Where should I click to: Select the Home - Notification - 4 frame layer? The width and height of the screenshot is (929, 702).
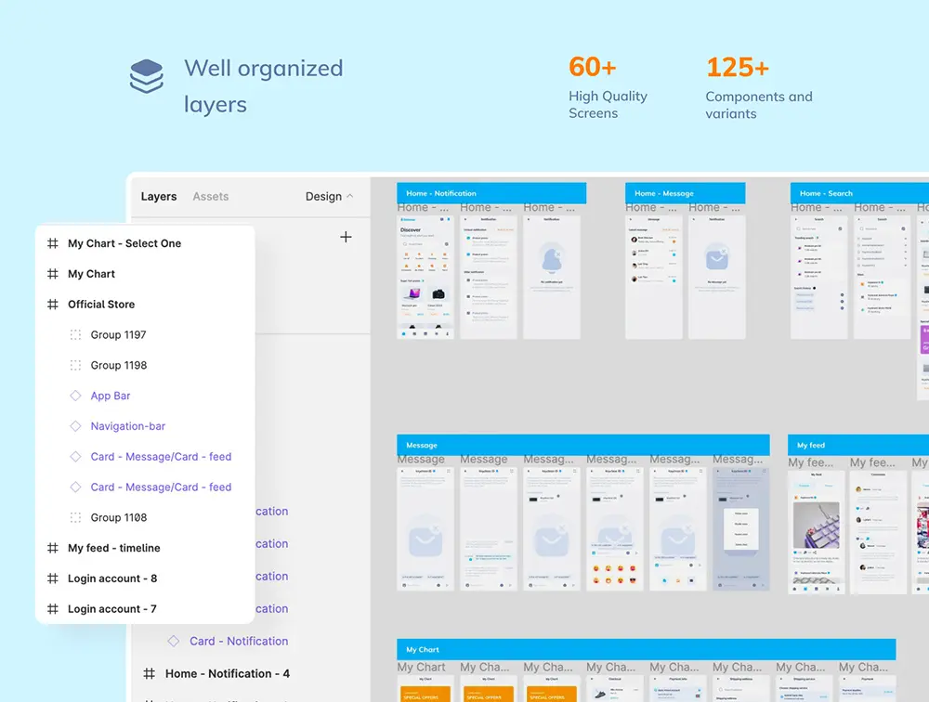[227, 673]
